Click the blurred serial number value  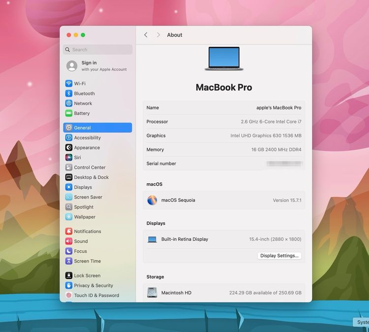284,164
